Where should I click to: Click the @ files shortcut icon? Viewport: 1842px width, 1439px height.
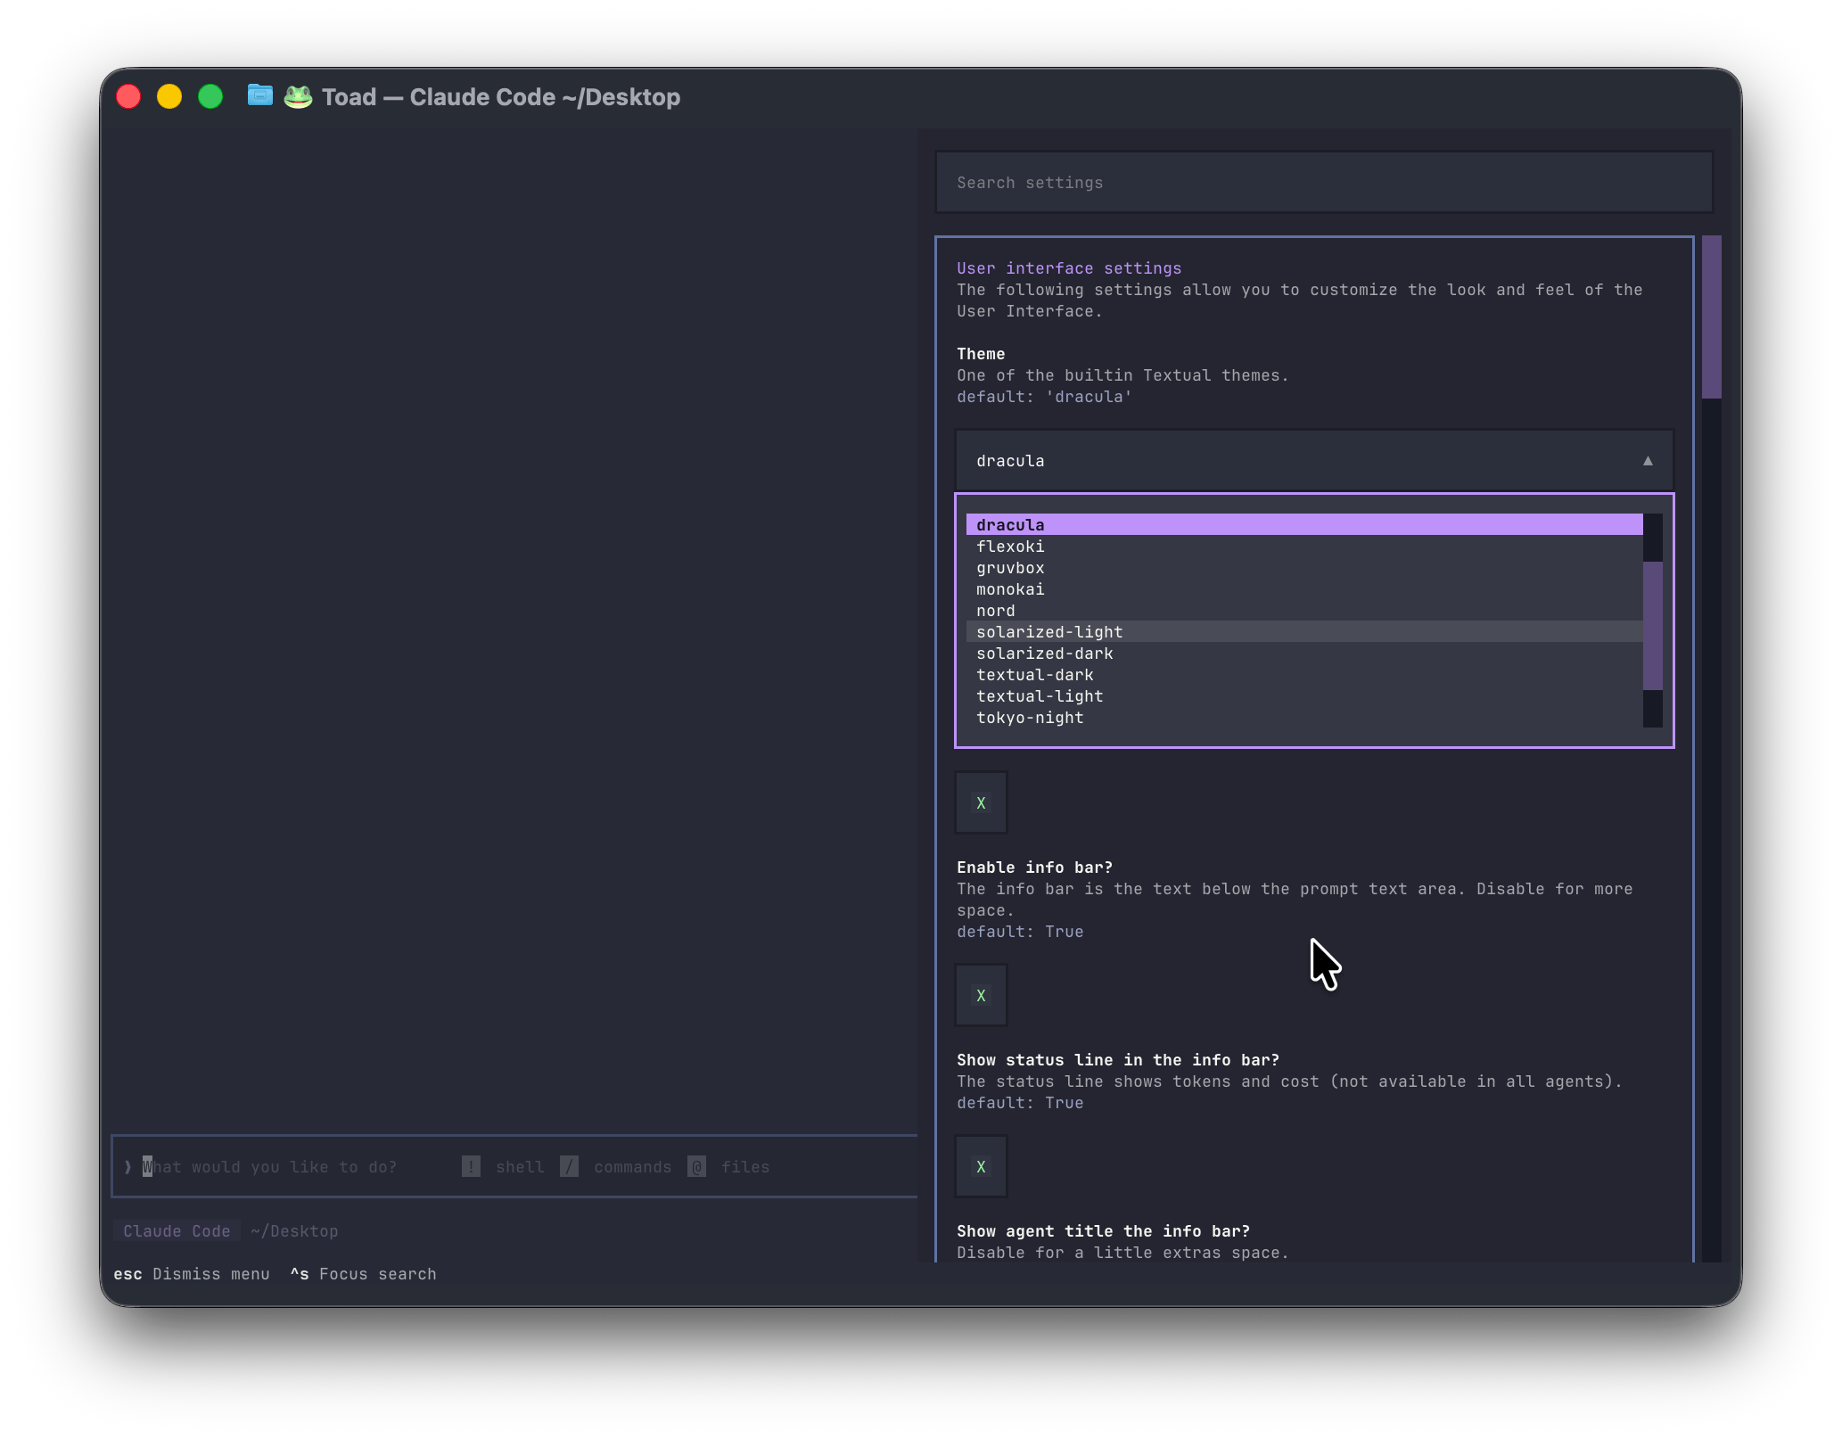click(x=697, y=1166)
